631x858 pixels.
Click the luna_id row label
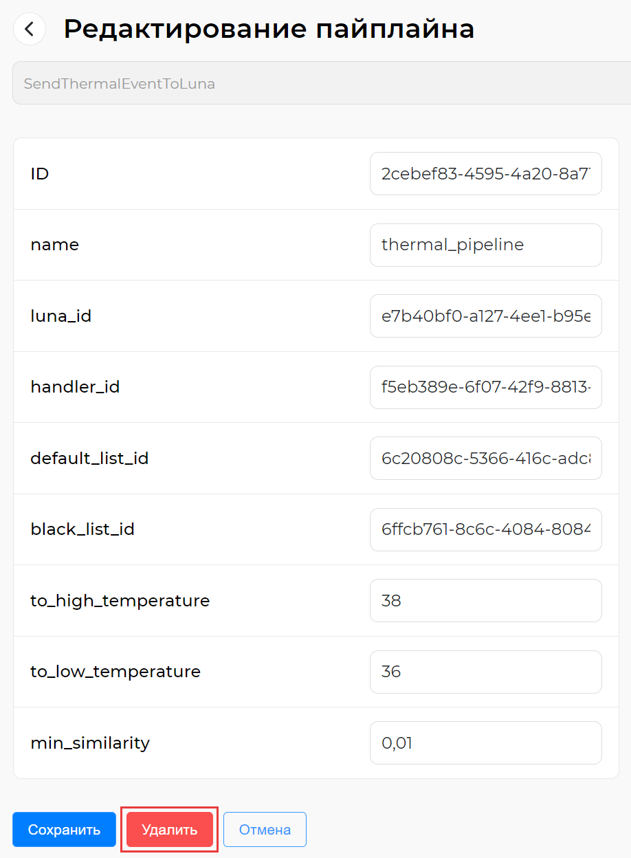point(61,316)
